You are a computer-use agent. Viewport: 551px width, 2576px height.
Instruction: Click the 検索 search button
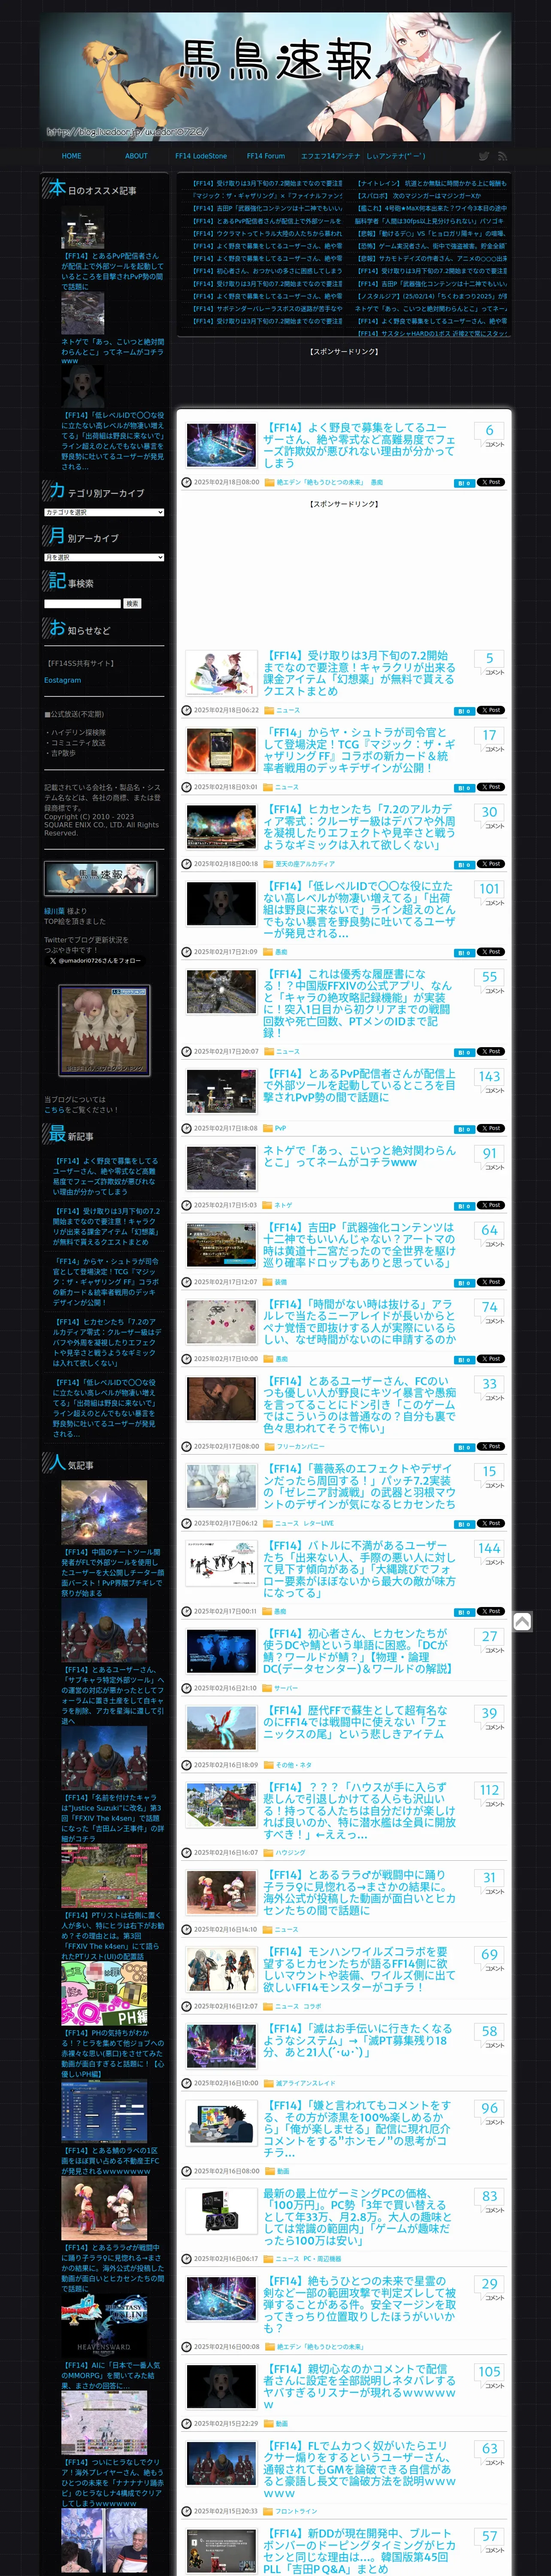[132, 604]
